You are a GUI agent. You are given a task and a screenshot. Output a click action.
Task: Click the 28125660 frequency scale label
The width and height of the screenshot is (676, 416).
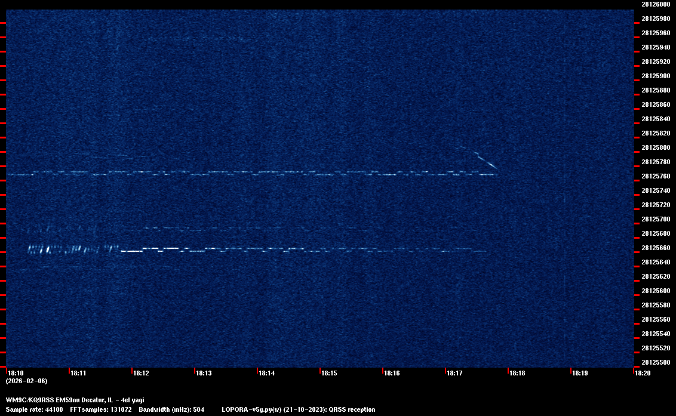pyautogui.click(x=655, y=248)
